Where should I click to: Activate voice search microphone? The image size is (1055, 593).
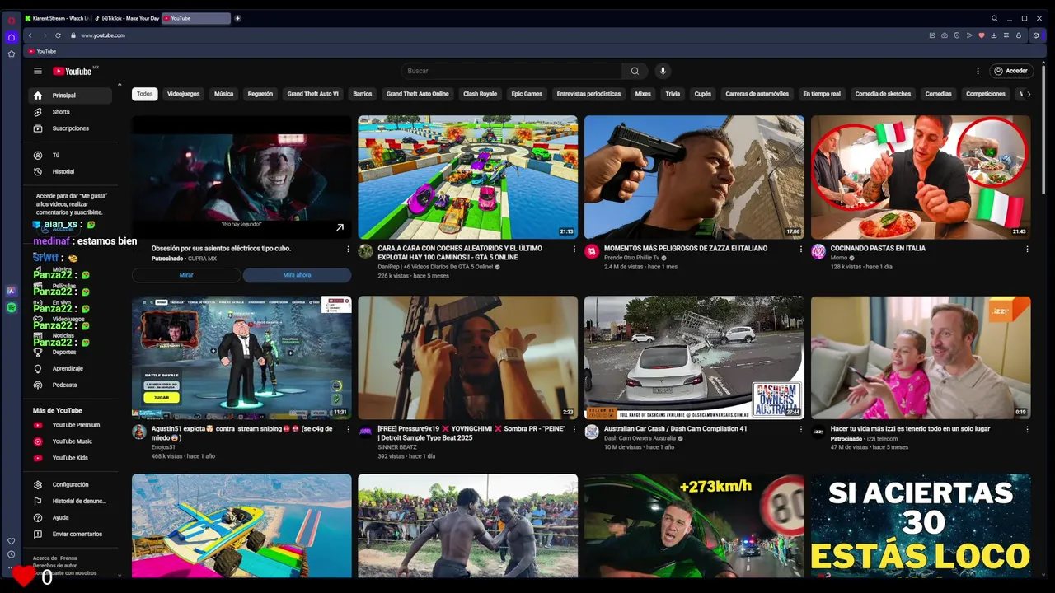(x=663, y=71)
